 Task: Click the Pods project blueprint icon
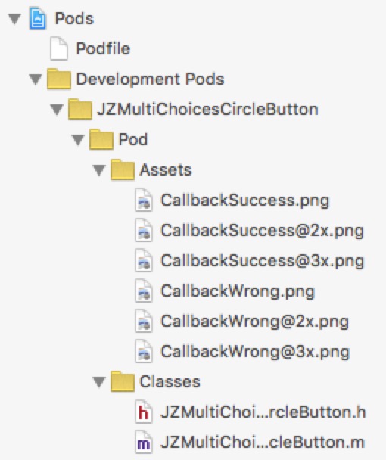(38, 19)
